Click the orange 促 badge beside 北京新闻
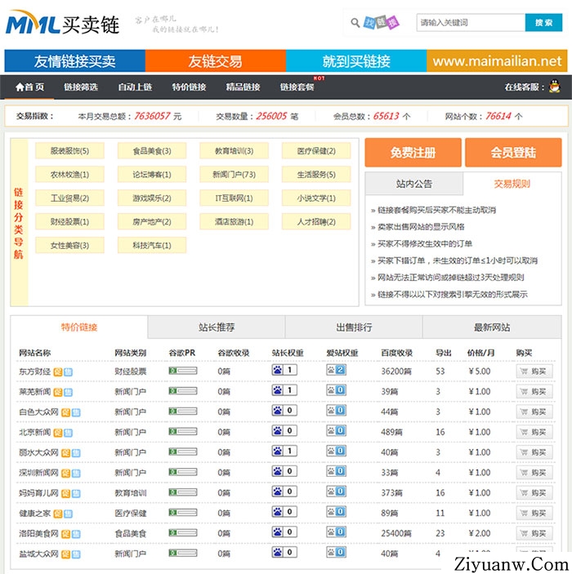This screenshot has width=572, height=574. click(58, 432)
